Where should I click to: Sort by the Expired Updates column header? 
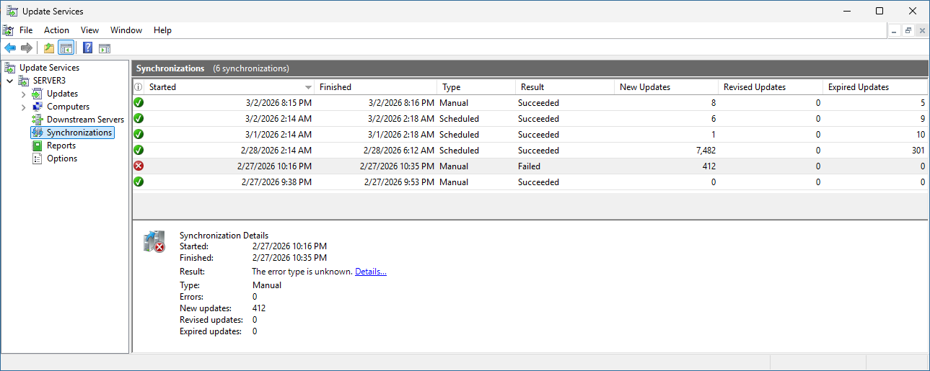tap(876, 87)
